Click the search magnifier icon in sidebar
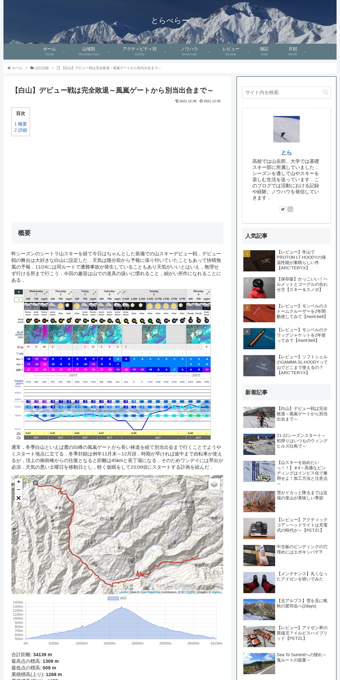 click(x=325, y=92)
